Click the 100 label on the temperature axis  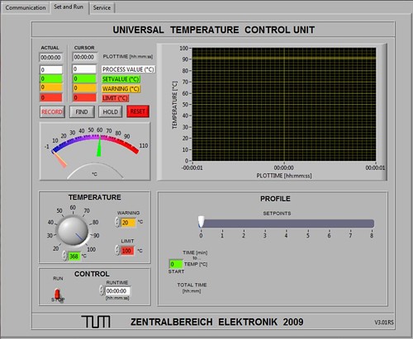(183, 49)
